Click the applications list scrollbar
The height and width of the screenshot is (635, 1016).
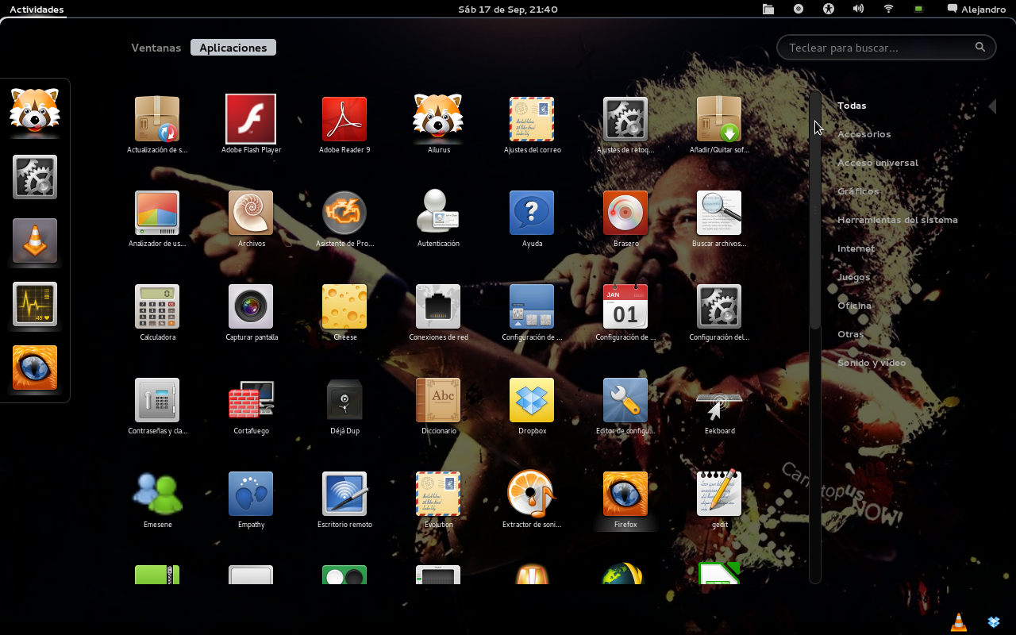click(815, 210)
